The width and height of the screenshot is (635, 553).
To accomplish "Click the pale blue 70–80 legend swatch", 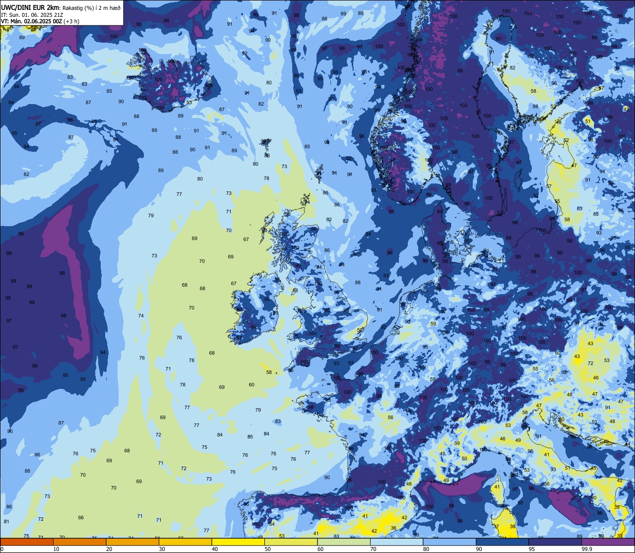I will point(396,542).
